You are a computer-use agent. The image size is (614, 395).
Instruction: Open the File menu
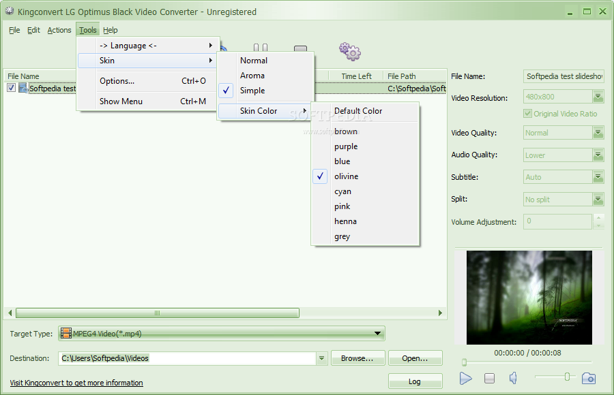tap(14, 30)
